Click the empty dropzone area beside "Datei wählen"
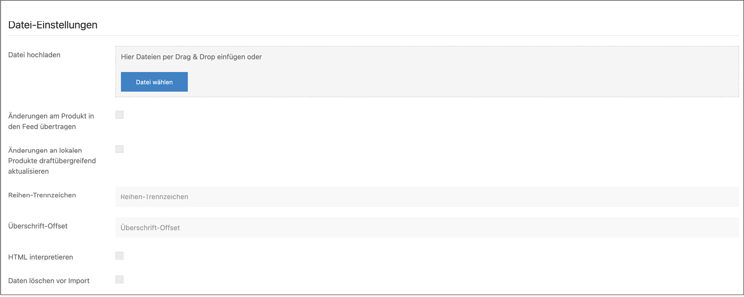The width and height of the screenshot is (744, 297). tap(446, 82)
